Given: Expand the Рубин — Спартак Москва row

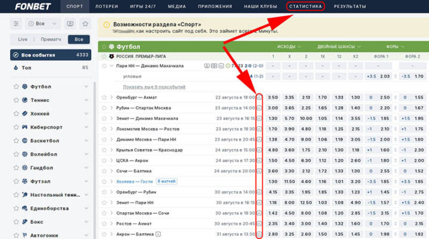Looking at the screenshot, I should [111, 108].
